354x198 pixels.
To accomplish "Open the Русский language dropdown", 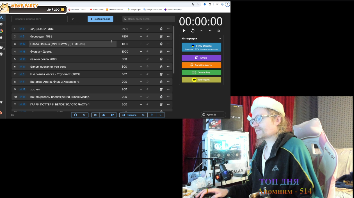I will [x=213, y=115].
